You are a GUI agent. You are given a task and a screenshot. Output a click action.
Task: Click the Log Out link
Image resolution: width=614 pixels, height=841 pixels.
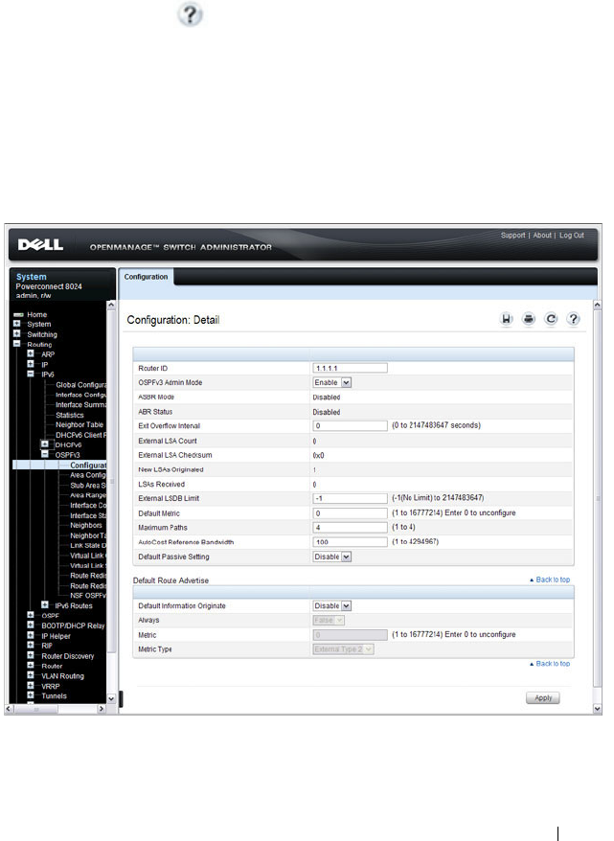[572, 235]
